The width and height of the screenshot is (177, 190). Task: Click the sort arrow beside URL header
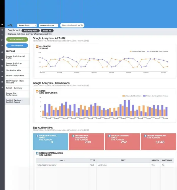pos(64,161)
